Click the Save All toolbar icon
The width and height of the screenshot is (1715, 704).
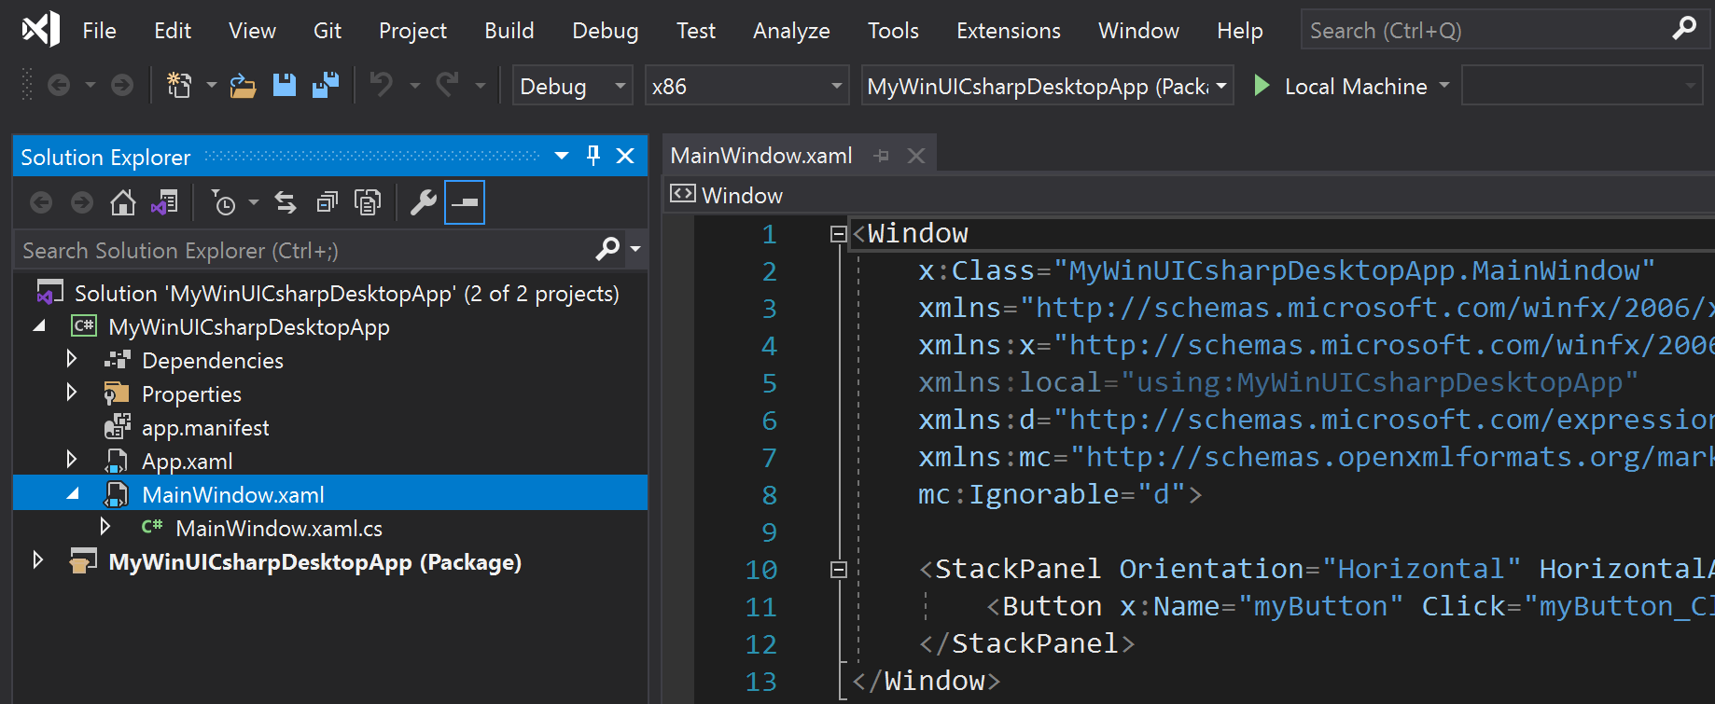[x=326, y=86]
